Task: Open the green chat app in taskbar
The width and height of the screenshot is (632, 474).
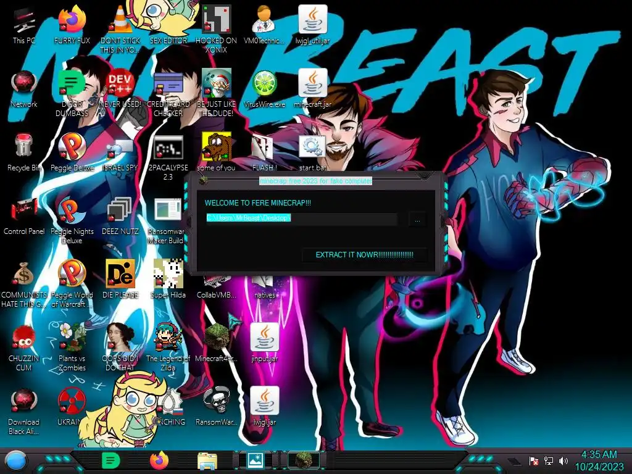Action: 111,460
